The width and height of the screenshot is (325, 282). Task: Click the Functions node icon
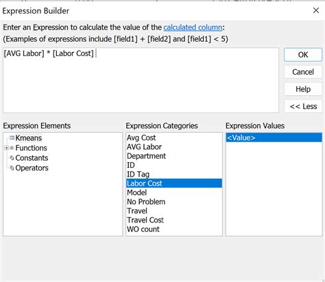click(x=12, y=148)
